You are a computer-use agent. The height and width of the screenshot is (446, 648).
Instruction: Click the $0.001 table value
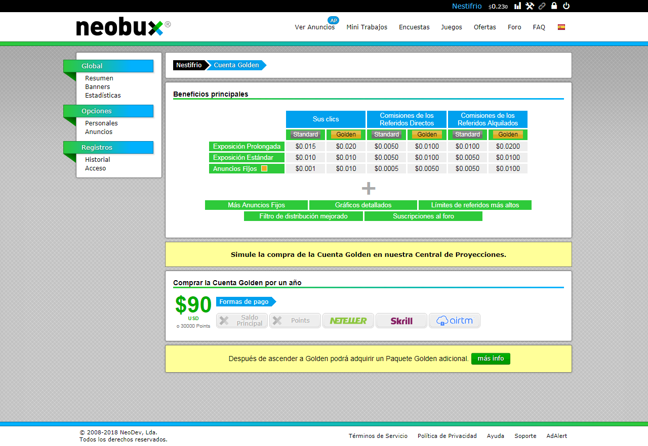click(306, 169)
